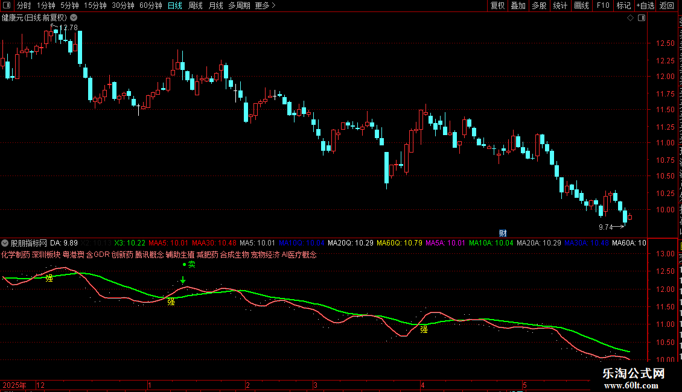Click the 宠物经济 concept tag
Image resolution: width=682 pixels, height=392 pixels.
(266, 254)
